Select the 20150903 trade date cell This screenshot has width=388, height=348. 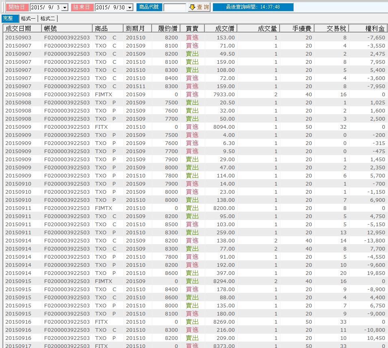pos(18,38)
